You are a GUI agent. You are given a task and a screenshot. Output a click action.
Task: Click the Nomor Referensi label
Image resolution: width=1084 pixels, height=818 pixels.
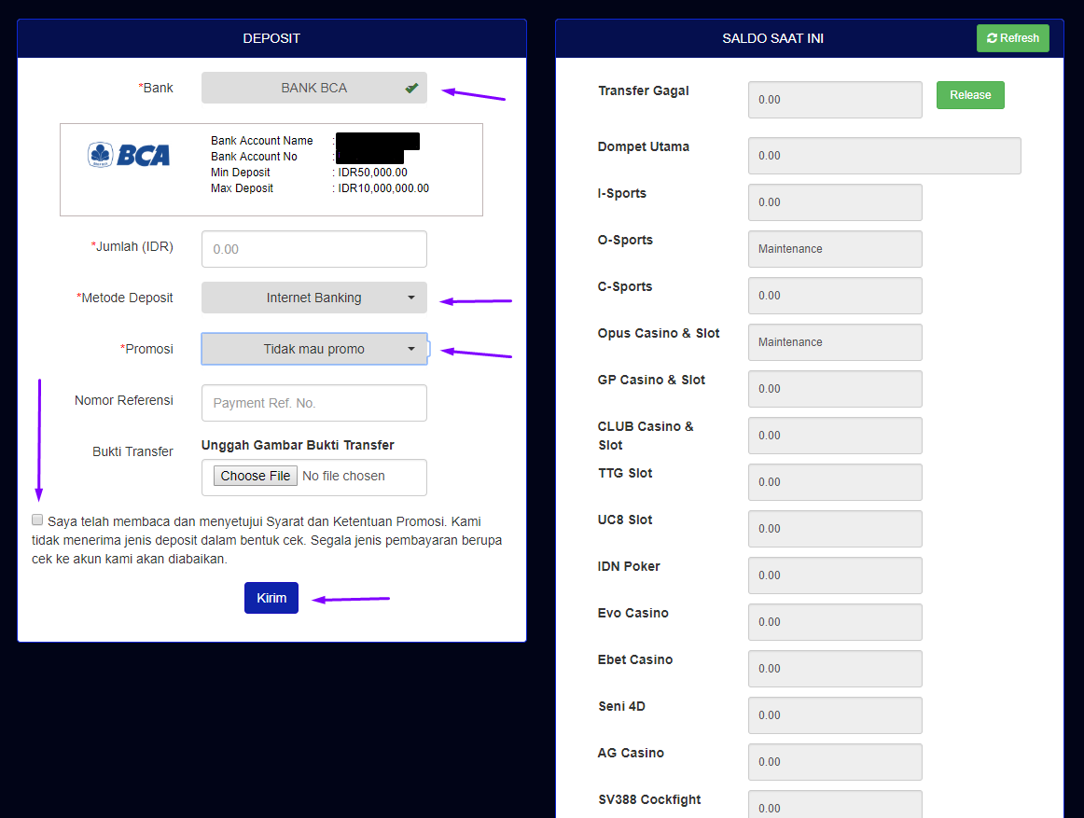(124, 400)
